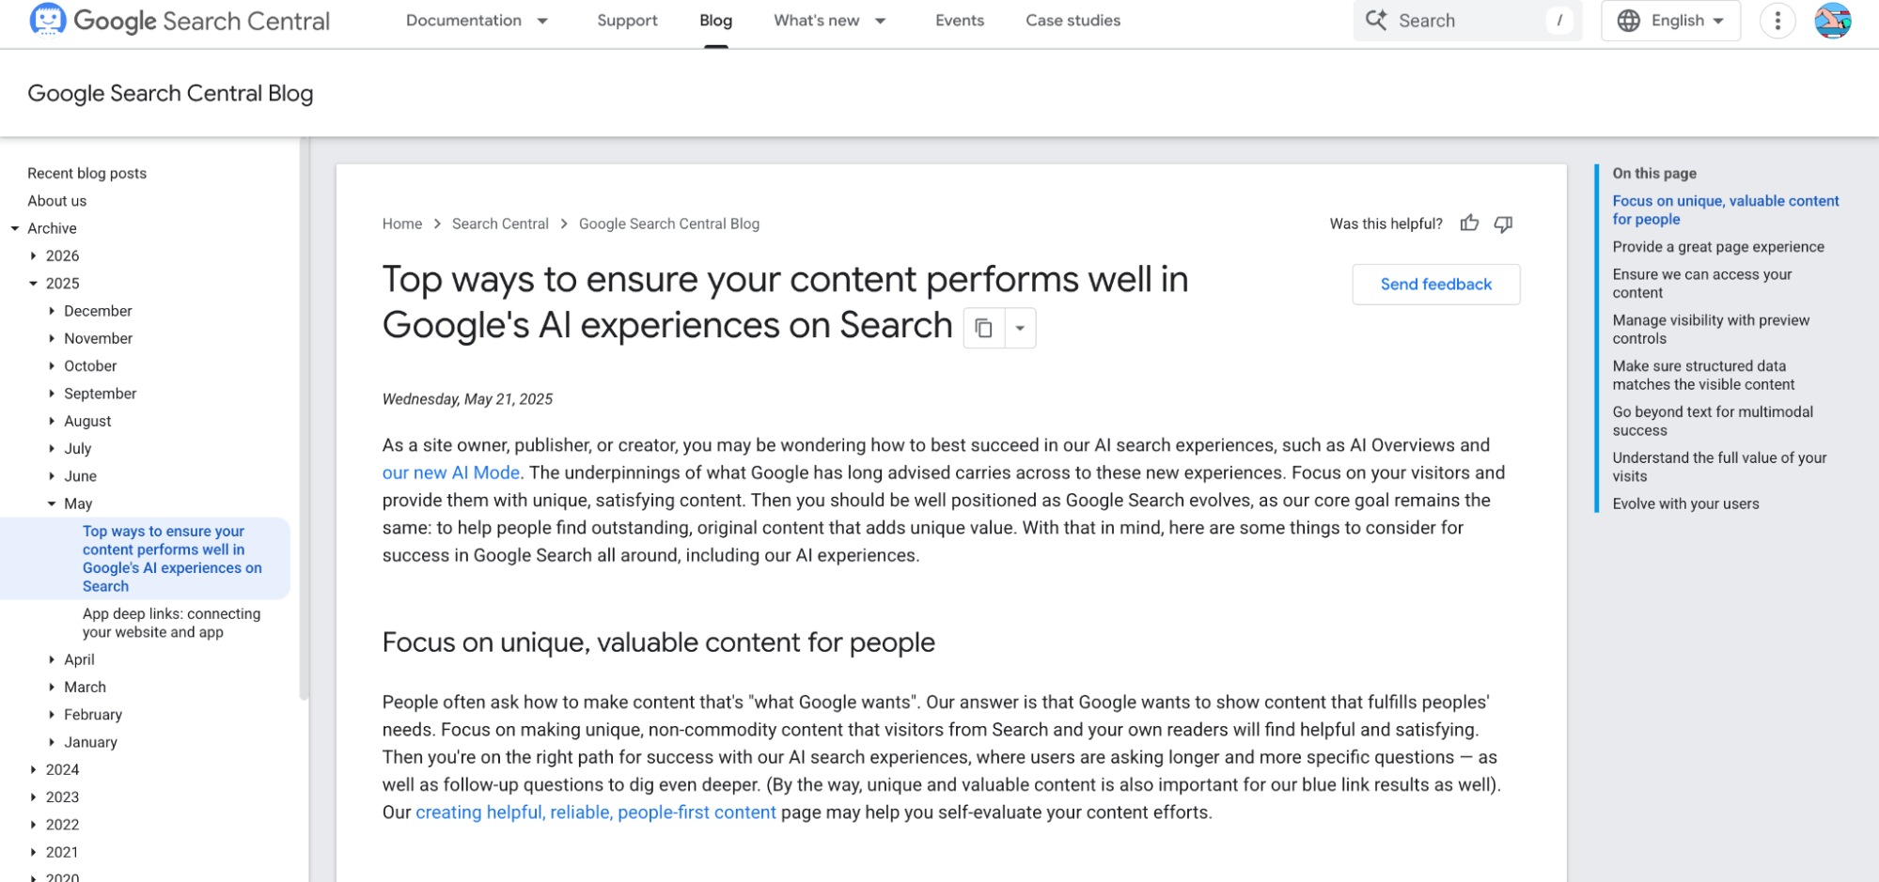The image size is (1879, 882).
Task: Open the Search Central breadcrumb link
Action: point(500,224)
